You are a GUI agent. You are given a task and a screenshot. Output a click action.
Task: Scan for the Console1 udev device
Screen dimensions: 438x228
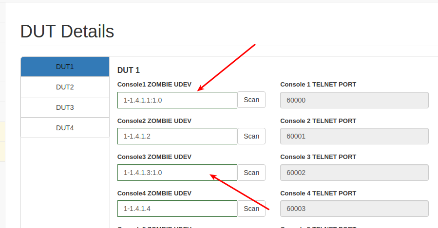[251, 100]
